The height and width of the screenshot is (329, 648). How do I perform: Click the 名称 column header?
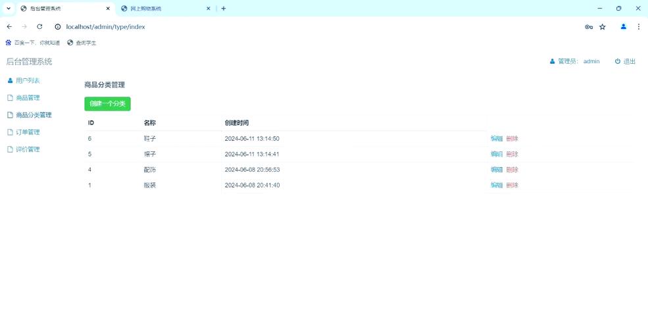click(149, 123)
